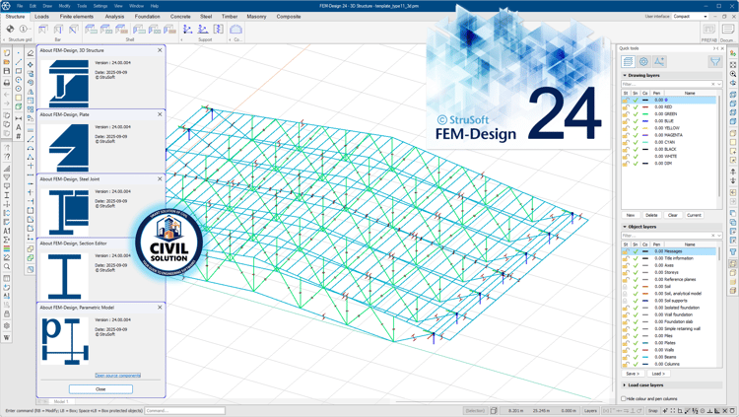739x417 pixels.
Task: Click the zoom magnifier icon in right toolbar
Action: [733, 74]
